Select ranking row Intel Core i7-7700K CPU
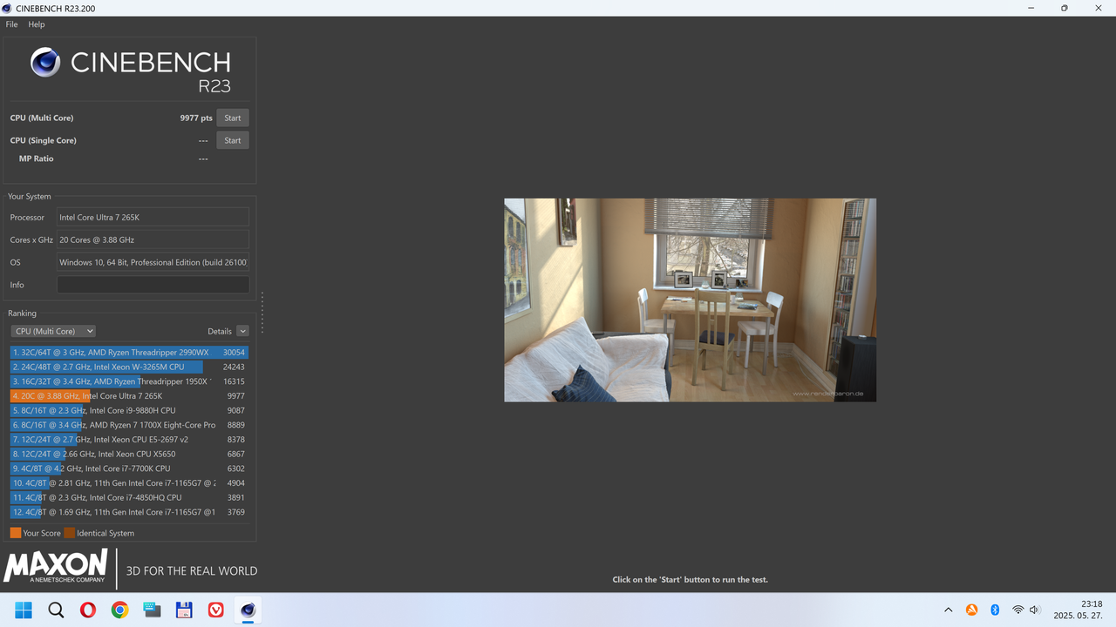Image resolution: width=1116 pixels, height=627 pixels. (129, 469)
